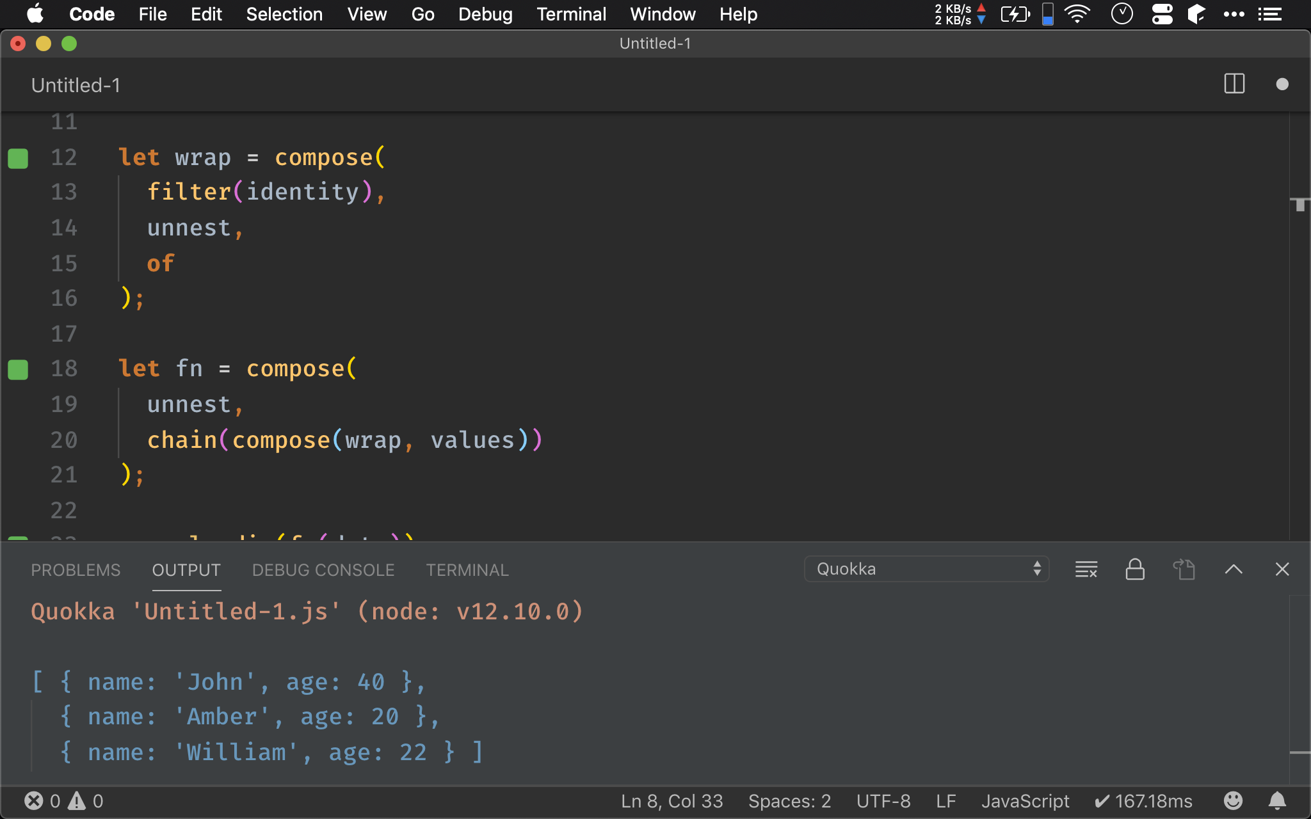Click the network speed menu bar indicator
The height and width of the screenshot is (819, 1311).
coord(960,14)
